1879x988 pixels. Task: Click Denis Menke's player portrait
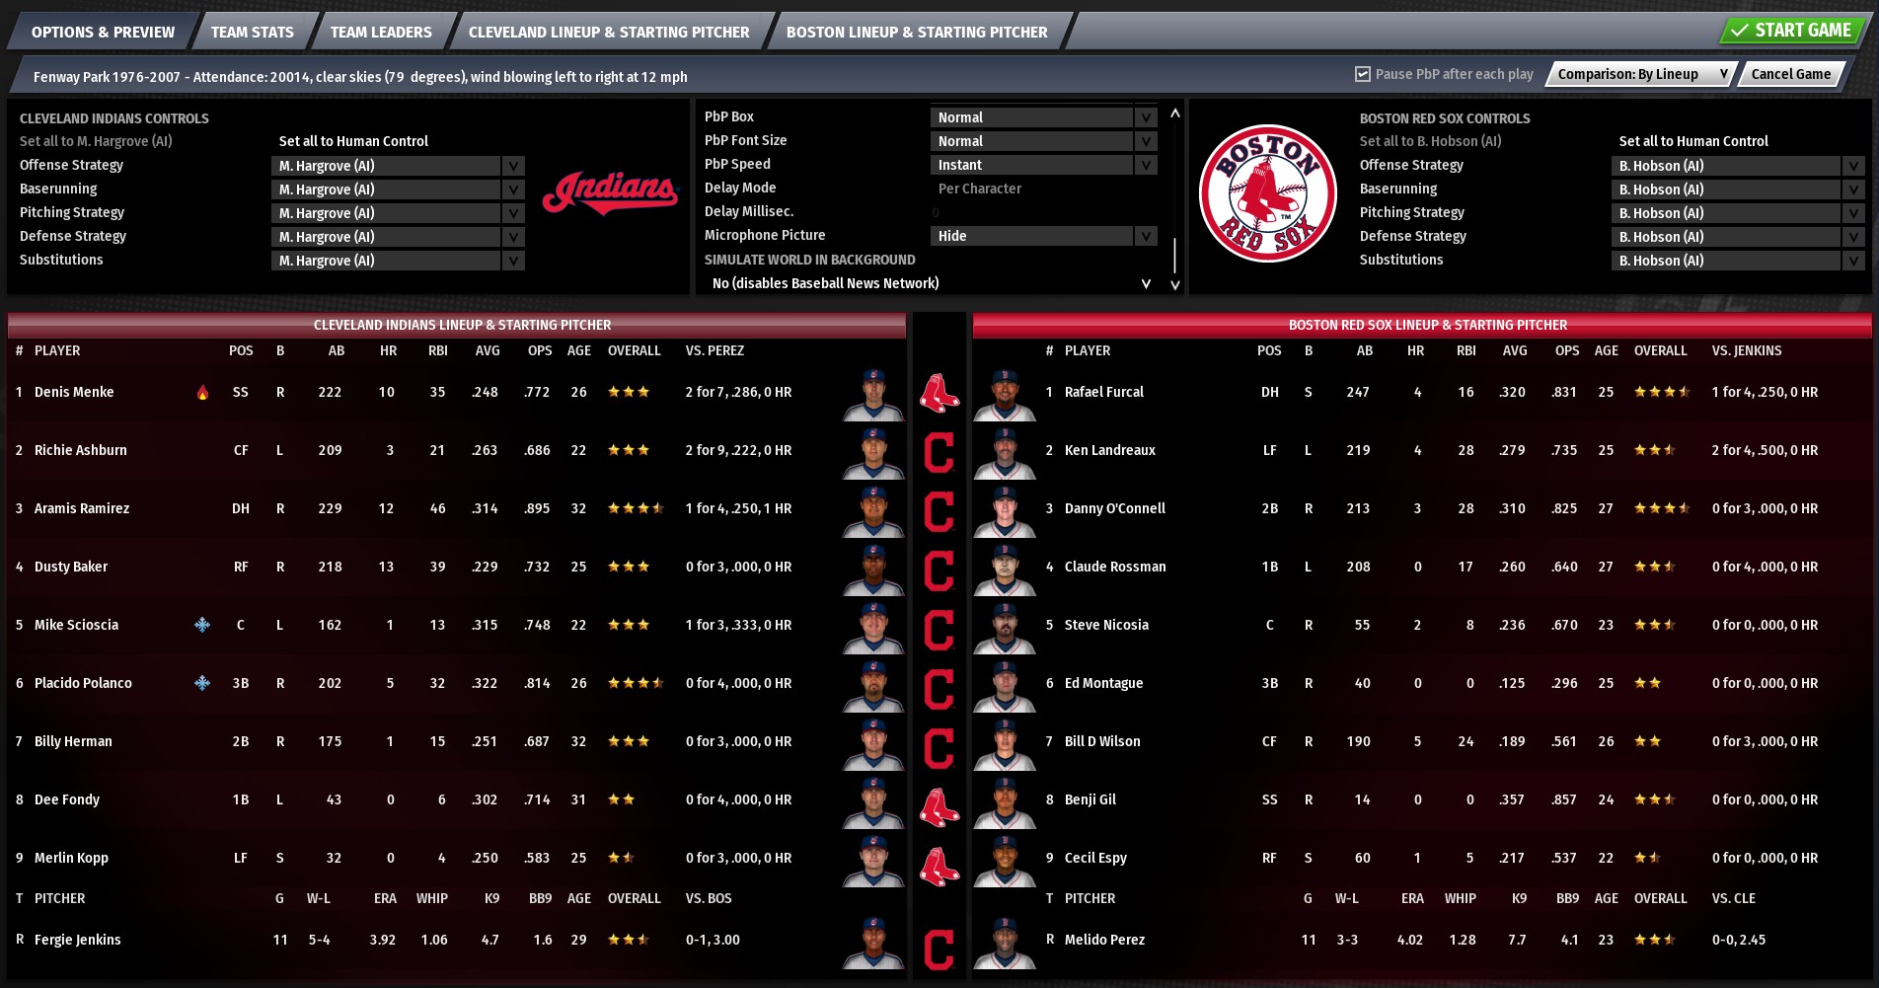pyautogui.click(x=873, y=395)
